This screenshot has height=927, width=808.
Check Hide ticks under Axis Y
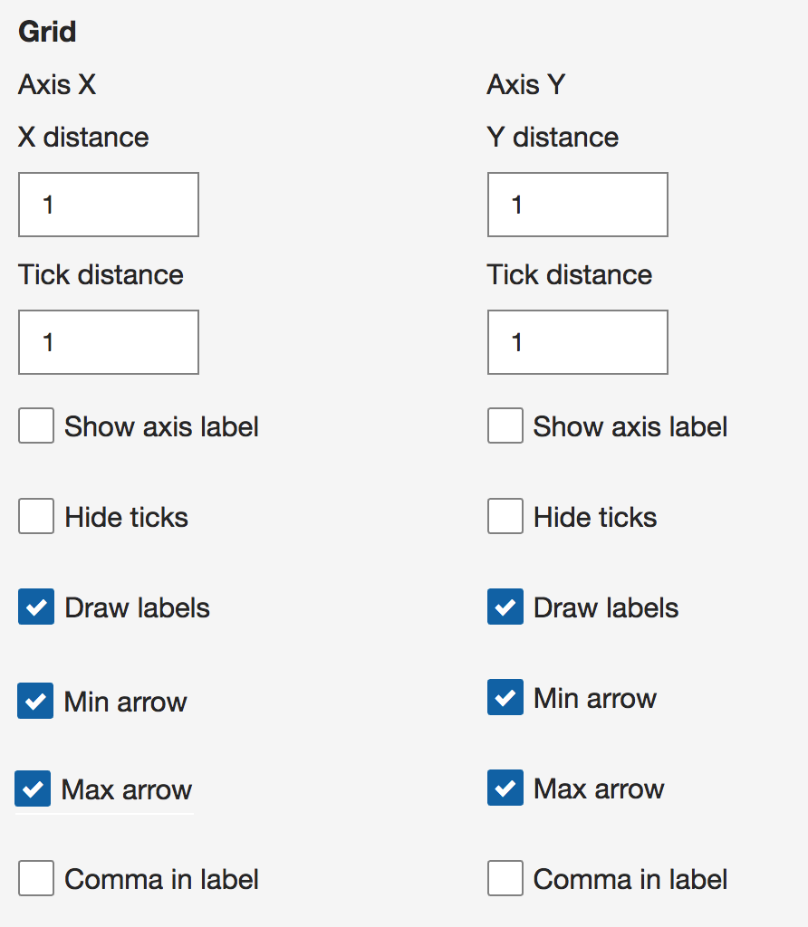click(505, 515)
